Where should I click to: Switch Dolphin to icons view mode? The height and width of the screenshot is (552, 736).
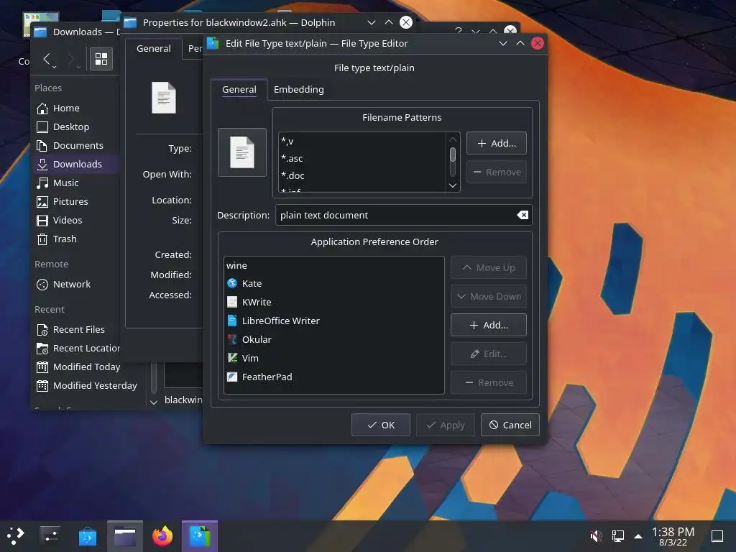101,59
